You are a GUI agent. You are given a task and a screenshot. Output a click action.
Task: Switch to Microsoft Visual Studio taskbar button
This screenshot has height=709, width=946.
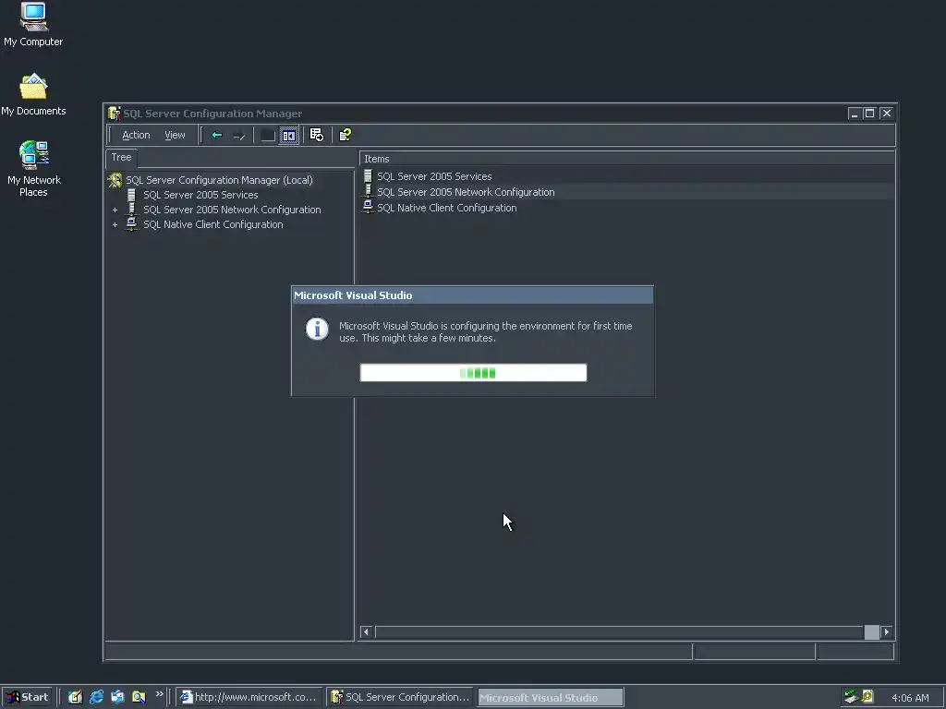[x=551, y=698]
